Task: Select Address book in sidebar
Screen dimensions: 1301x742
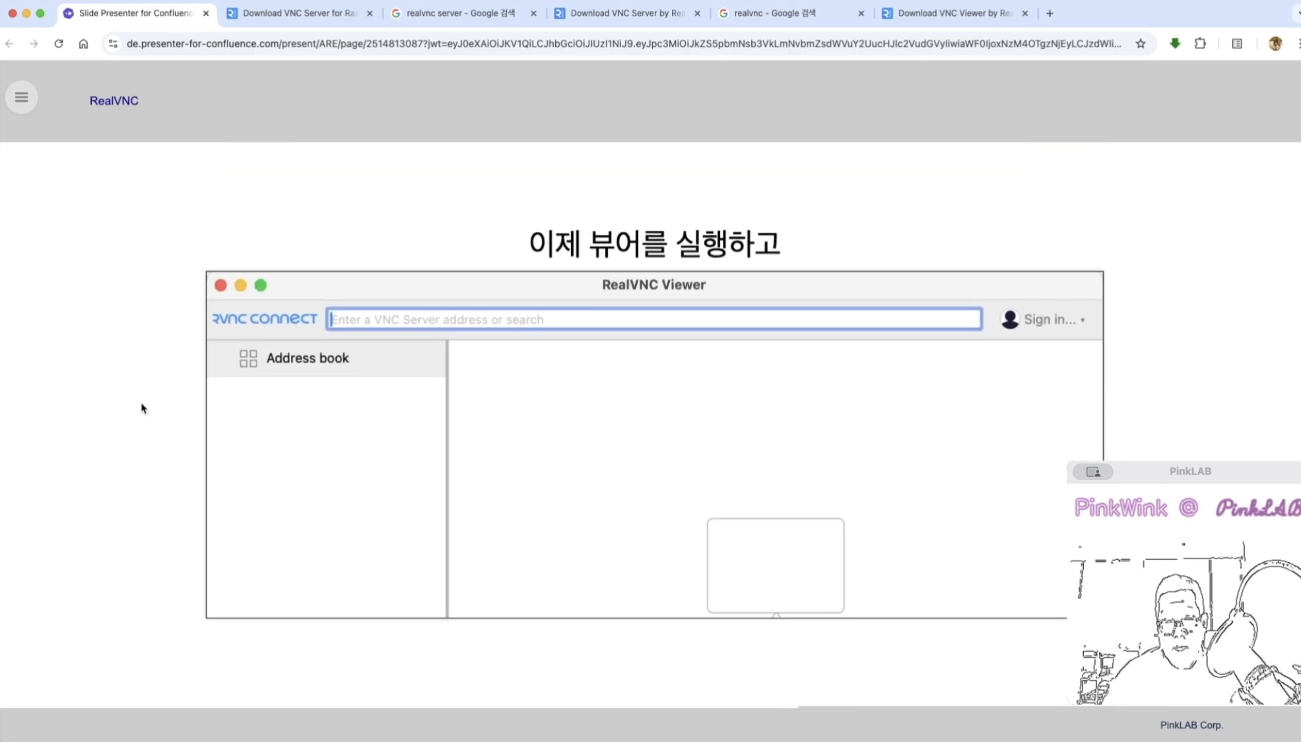Action: point(308,358)
